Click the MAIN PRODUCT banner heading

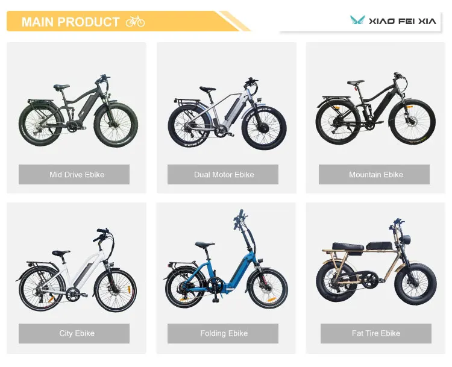pos(71,22)
